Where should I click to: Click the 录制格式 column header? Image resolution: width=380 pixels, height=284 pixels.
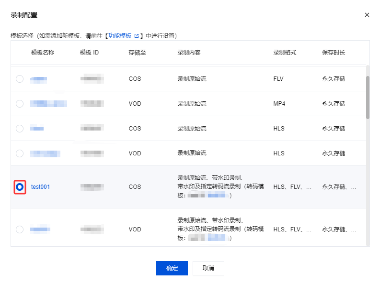tap(285, 53)
